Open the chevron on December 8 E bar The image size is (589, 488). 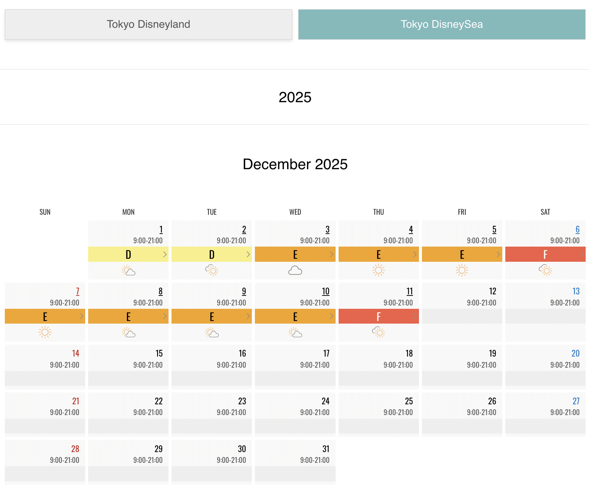click(165, 316)
